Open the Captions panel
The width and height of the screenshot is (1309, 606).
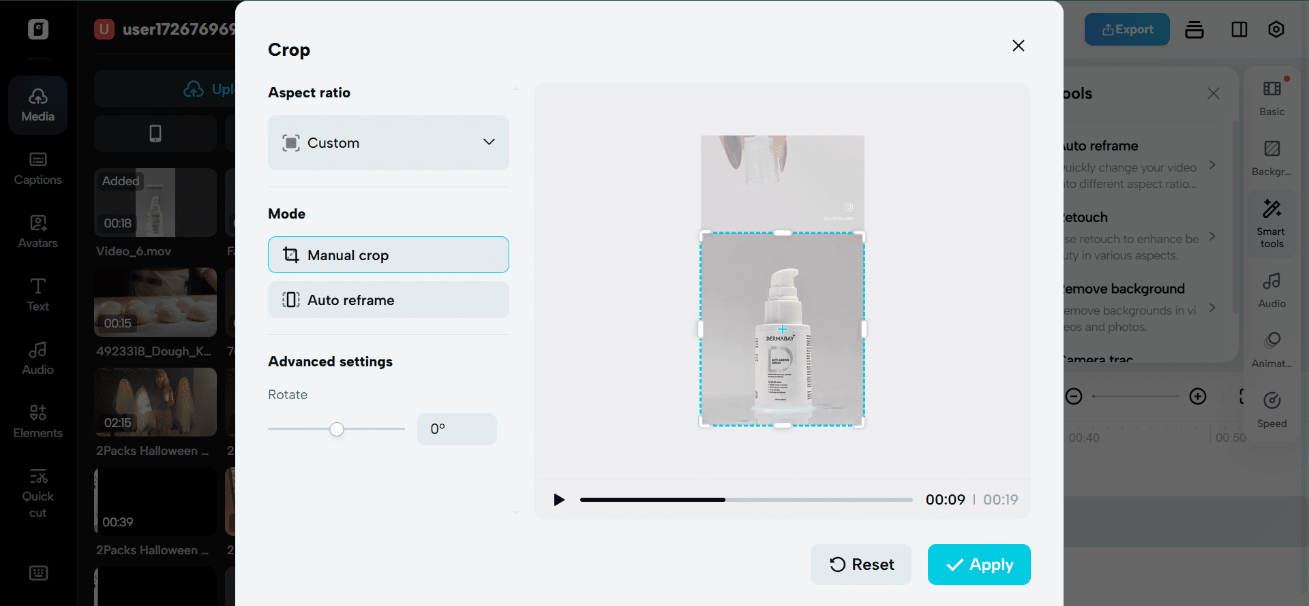(x=38, y=169)
